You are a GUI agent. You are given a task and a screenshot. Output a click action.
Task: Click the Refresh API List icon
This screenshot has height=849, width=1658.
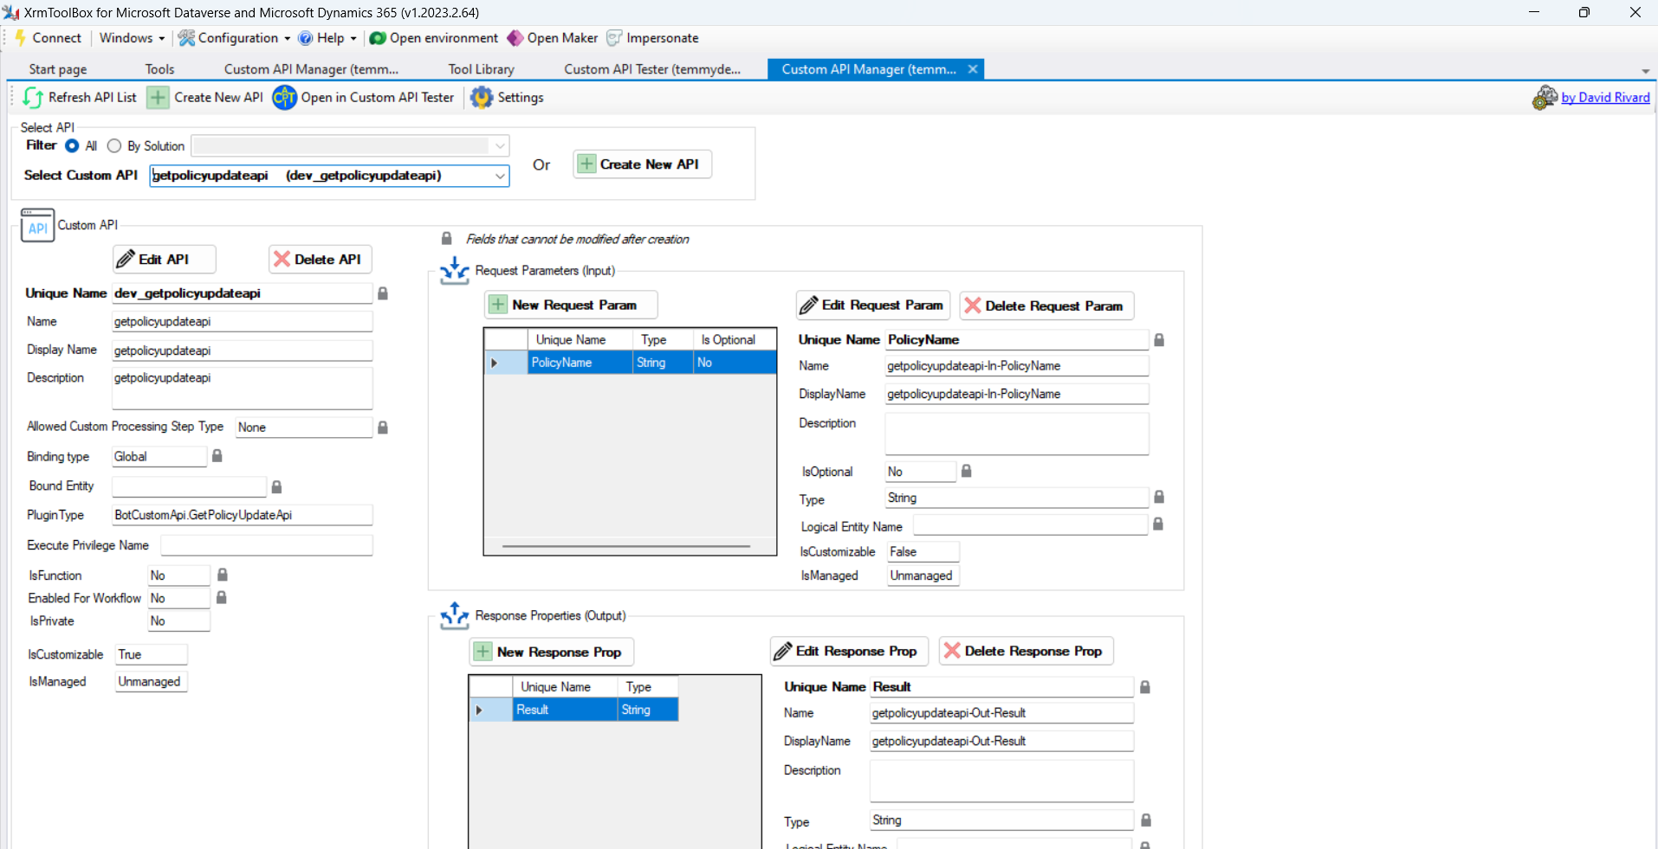[33, 98]
